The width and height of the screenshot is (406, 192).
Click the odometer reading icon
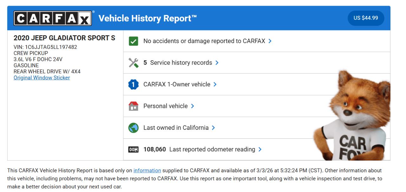coord(134,149)
